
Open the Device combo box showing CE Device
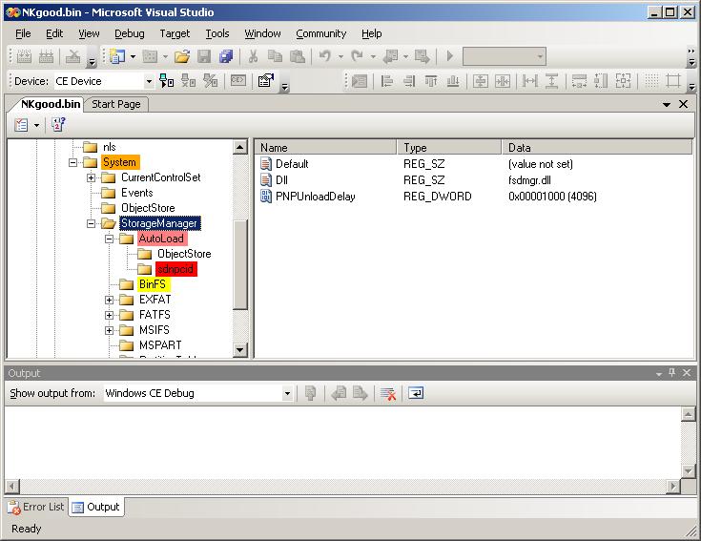104,81
